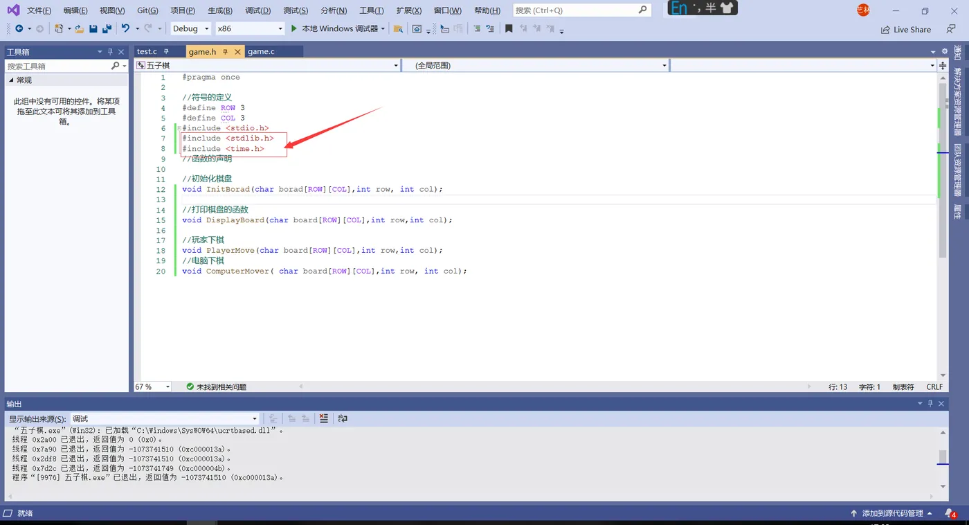
Task: Click the Undo arrow icon
Action: coord(125,28)
